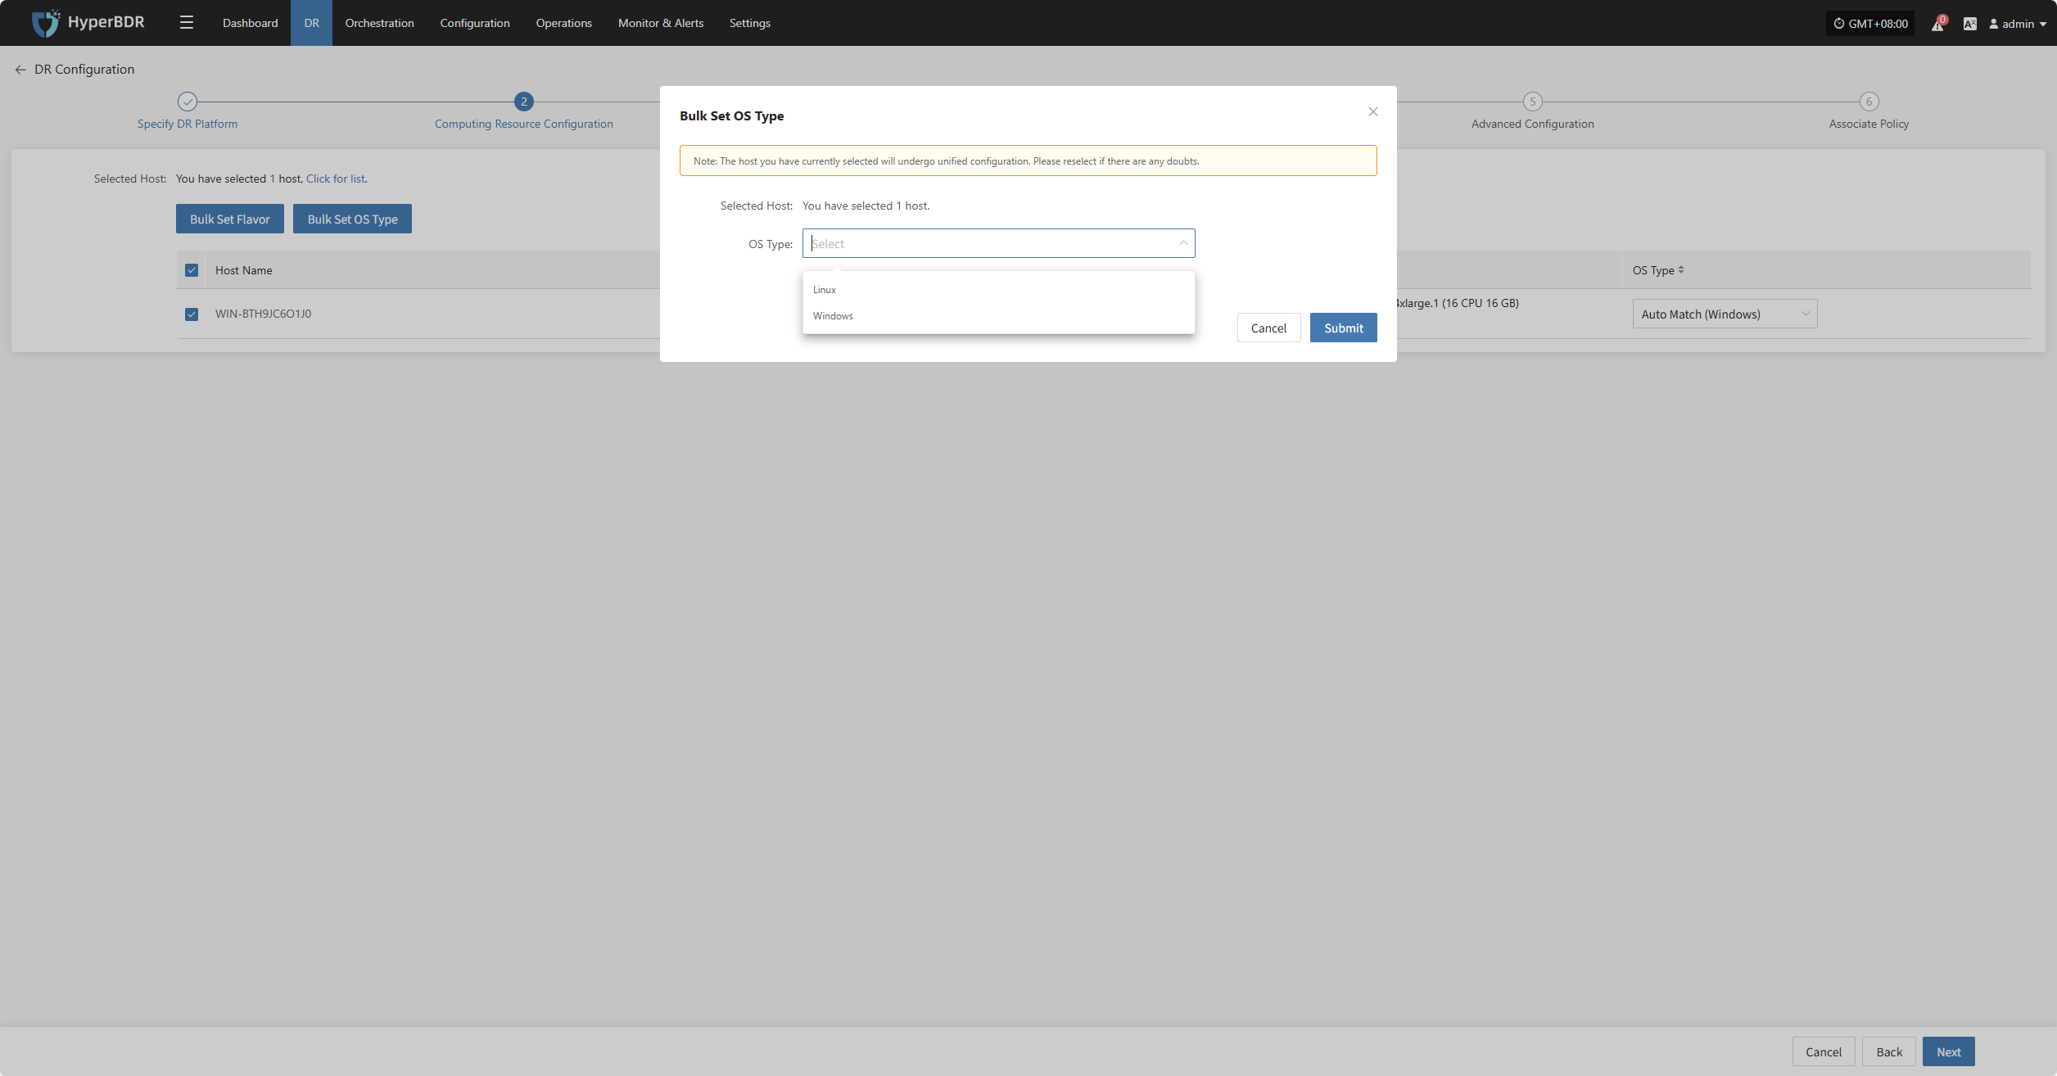The width and height of the screenshot is (2057, 1076).
Task: Click the Computing Resource Configuration label
Action: 523,124
